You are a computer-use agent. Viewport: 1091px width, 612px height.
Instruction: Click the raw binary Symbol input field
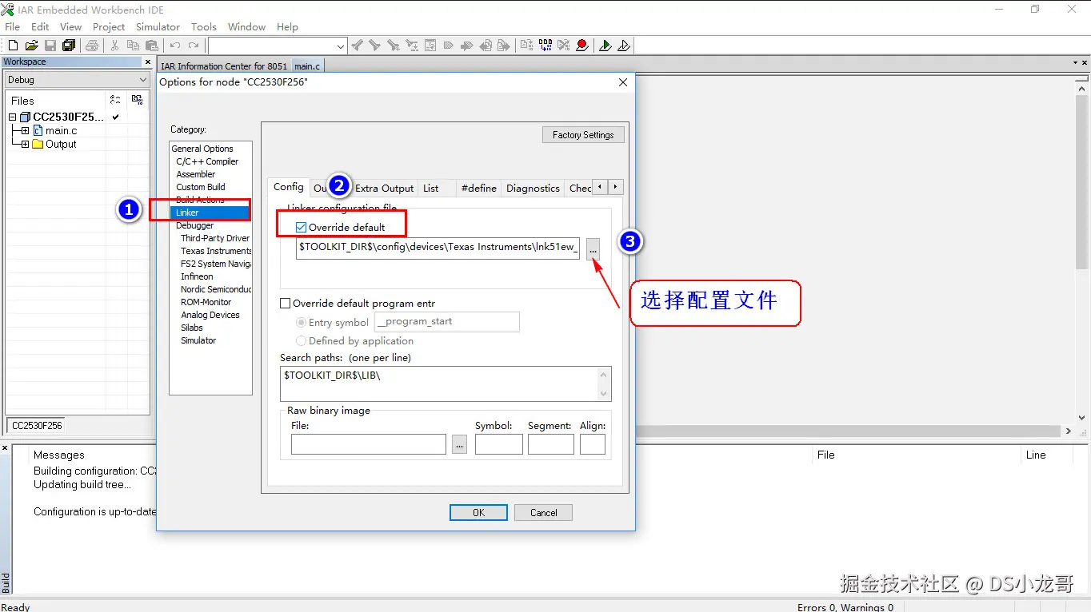(x=498, y=444)
